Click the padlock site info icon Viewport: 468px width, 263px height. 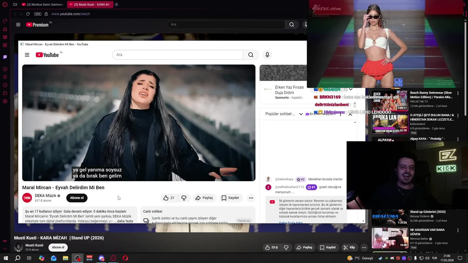click(x=46, y=14)
